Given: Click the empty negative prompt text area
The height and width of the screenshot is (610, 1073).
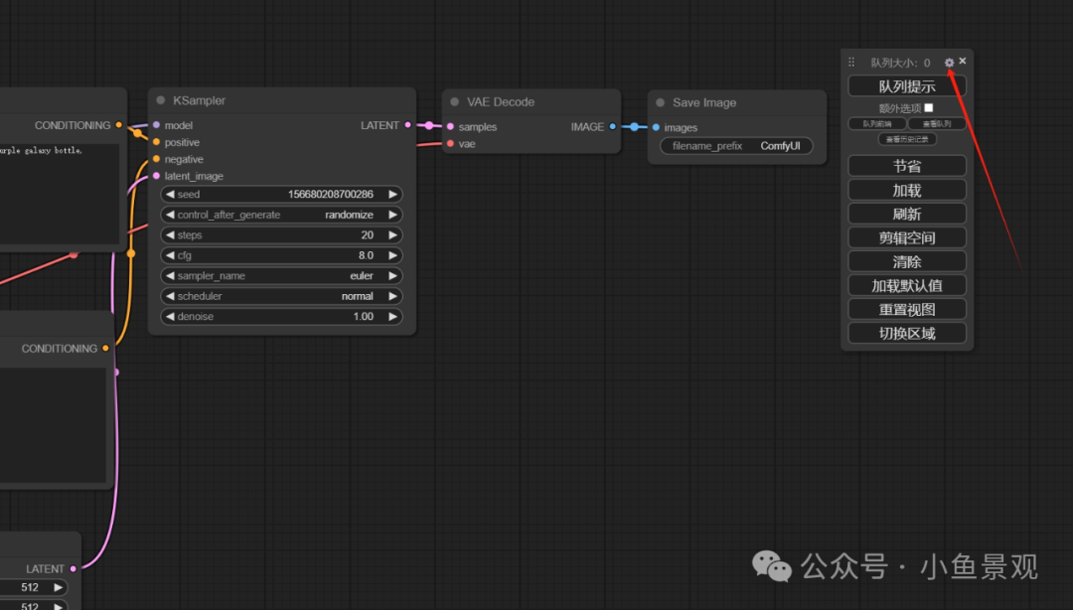Looking at the screenshot, I should coord(53,424).
